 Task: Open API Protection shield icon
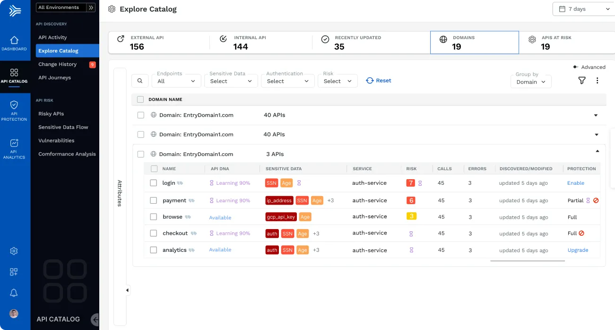(x=14, y=105)
